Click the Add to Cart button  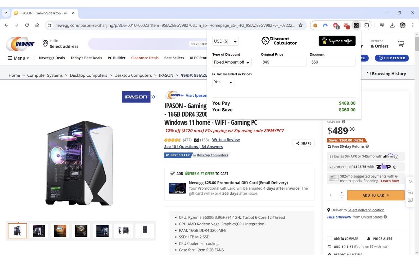click(x=376, y=195)
